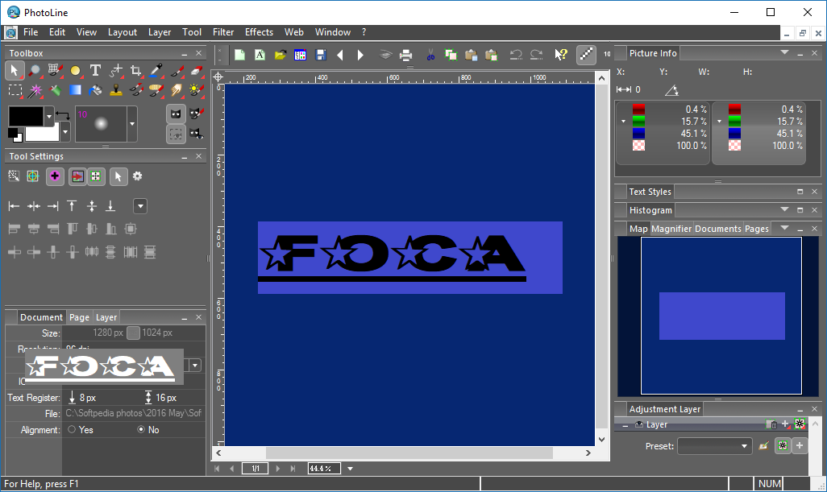Select the Text tool
The width and height of the screenshot is (827, 492).
point(95,71)
